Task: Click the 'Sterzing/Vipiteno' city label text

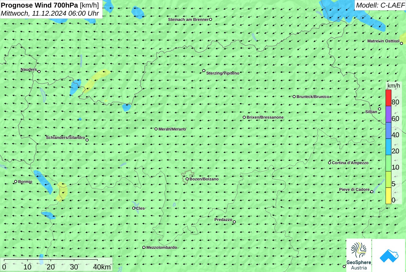Action: [x=223, y=73]
